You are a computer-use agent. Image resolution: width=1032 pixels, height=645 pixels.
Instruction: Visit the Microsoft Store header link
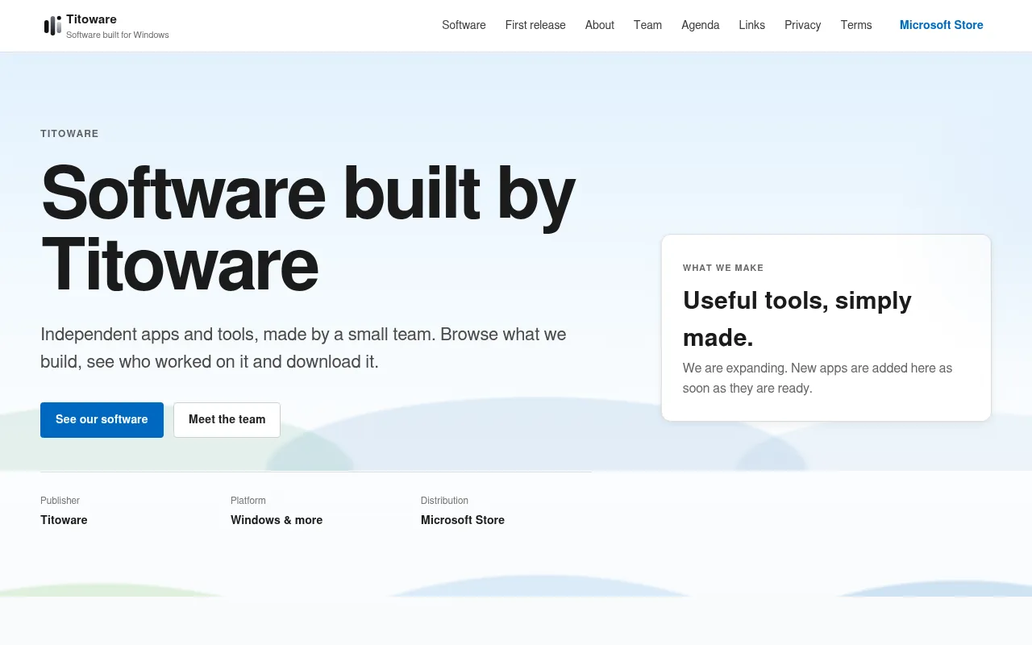(942, 25)
